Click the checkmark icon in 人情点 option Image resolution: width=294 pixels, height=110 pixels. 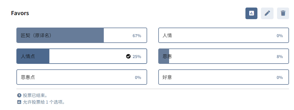128,56
